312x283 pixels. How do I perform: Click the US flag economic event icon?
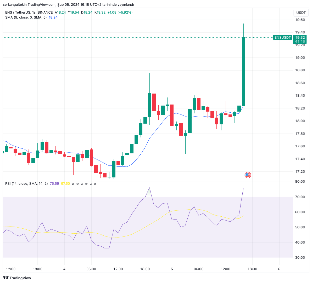point(248,175)
